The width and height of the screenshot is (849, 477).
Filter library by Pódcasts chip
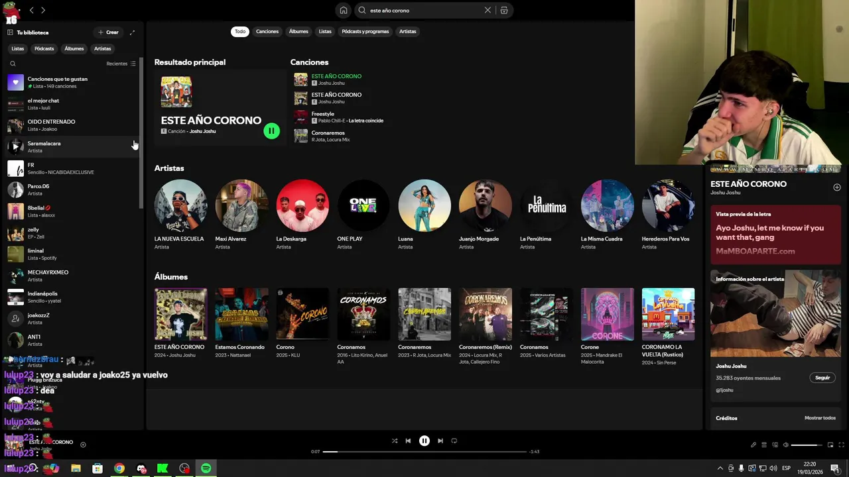[x=44, y=48]
